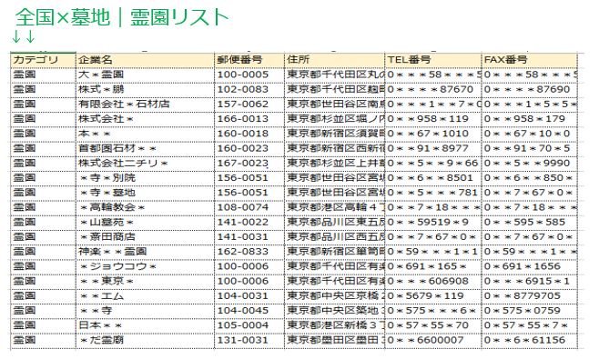Click the ＊斎田商店 company cell
The image size is (599, 359).
tap(145, 237)
